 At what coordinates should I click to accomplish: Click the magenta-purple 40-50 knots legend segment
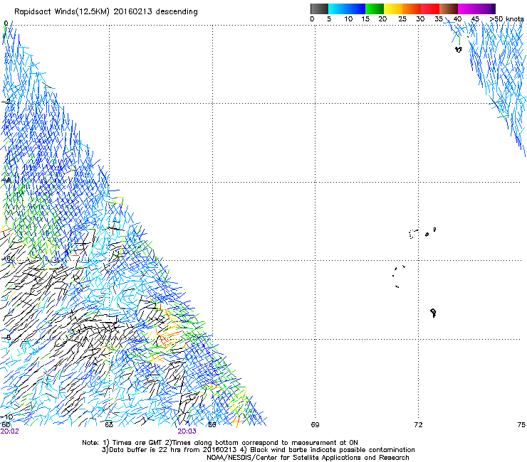point(476,9)
